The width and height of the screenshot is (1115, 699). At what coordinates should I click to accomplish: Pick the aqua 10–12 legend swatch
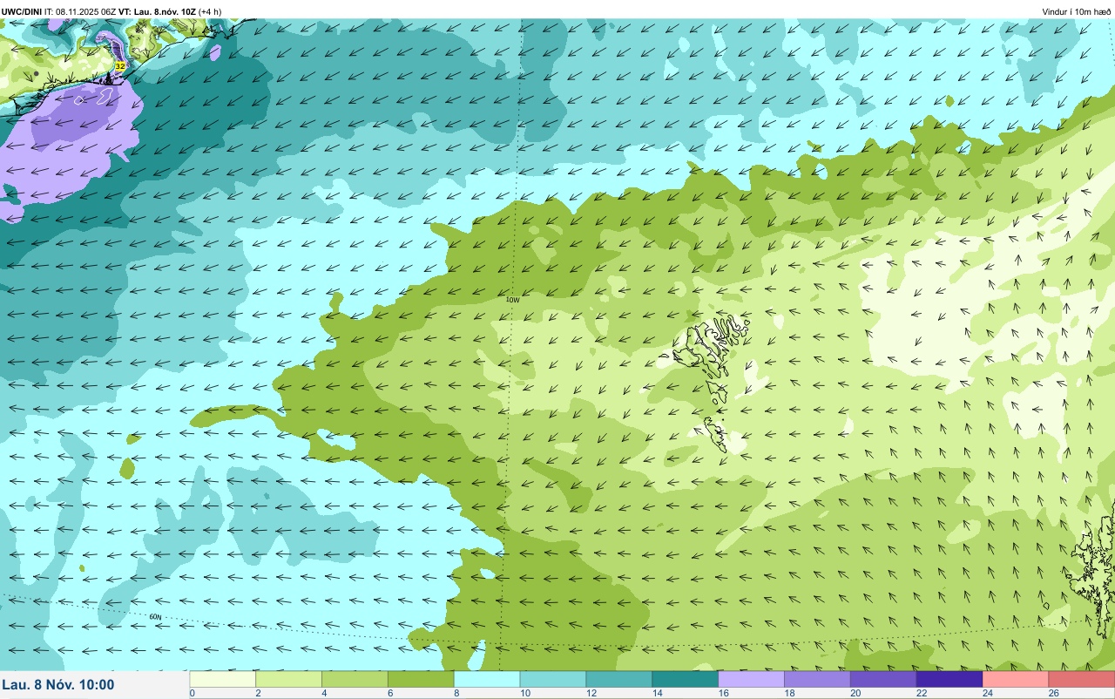coord(553,679)
